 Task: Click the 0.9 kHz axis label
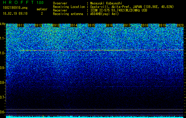pos(3,68)
